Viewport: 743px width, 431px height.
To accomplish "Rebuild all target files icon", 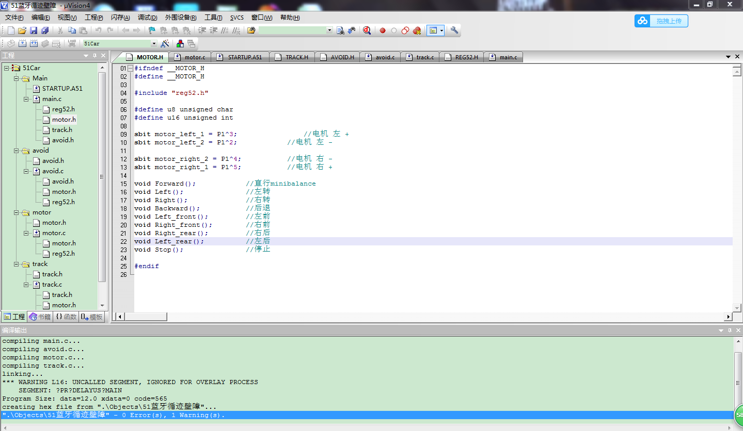I will [x=34, y=44].
